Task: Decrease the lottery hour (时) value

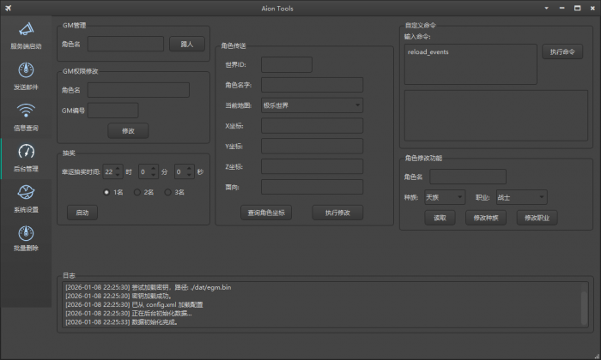Action: [x=118, y=175]
